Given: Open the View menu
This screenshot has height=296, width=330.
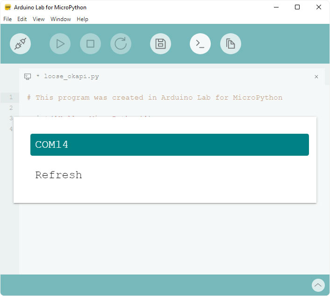Looking at the screenshot, I should pos(38,19).
